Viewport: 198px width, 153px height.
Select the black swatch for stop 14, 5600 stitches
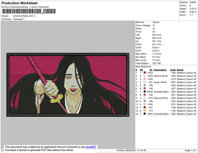coord(145,114)
